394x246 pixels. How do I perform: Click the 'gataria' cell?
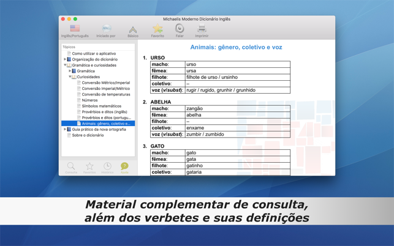coord(238,172)
